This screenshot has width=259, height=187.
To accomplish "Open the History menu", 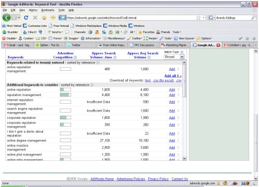I will (x=33, y=10).
